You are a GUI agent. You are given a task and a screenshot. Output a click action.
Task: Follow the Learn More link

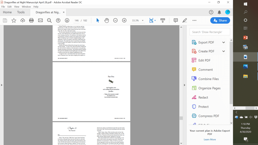point(210,139)
